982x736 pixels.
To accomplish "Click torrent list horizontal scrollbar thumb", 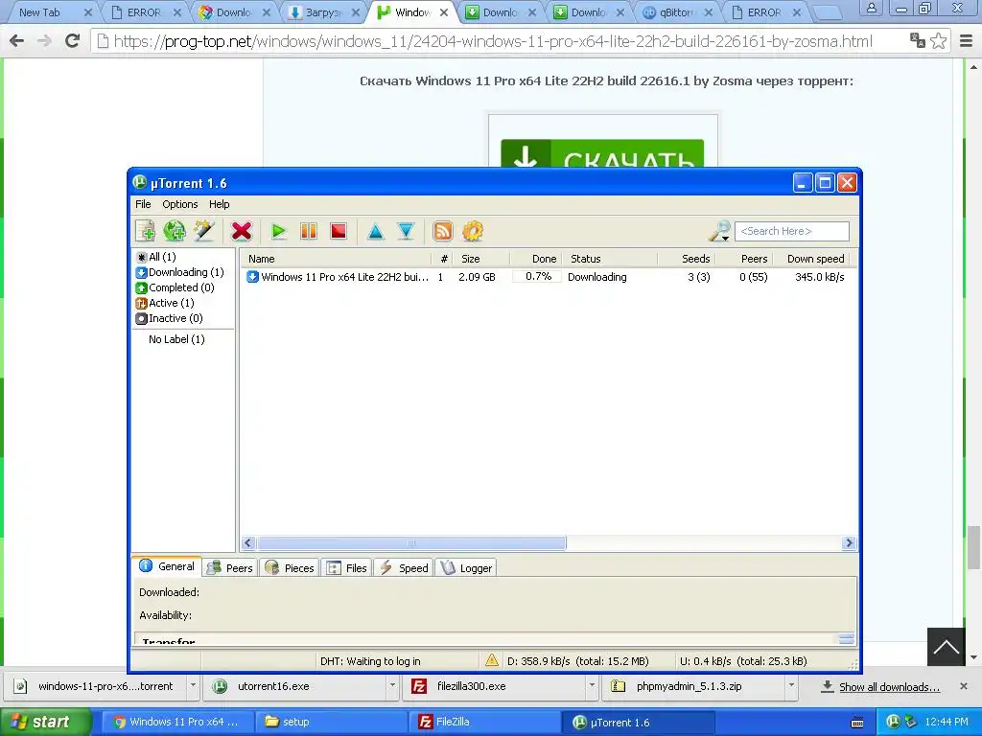I will pos(410,543).
